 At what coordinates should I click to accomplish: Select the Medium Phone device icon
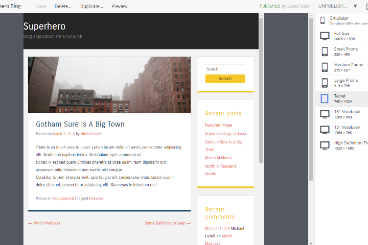pyautogui.click(x=325, y=67)
